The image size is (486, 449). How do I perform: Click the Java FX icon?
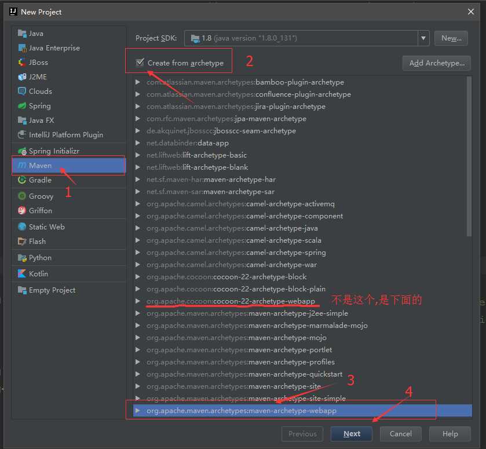click(22, 121)
